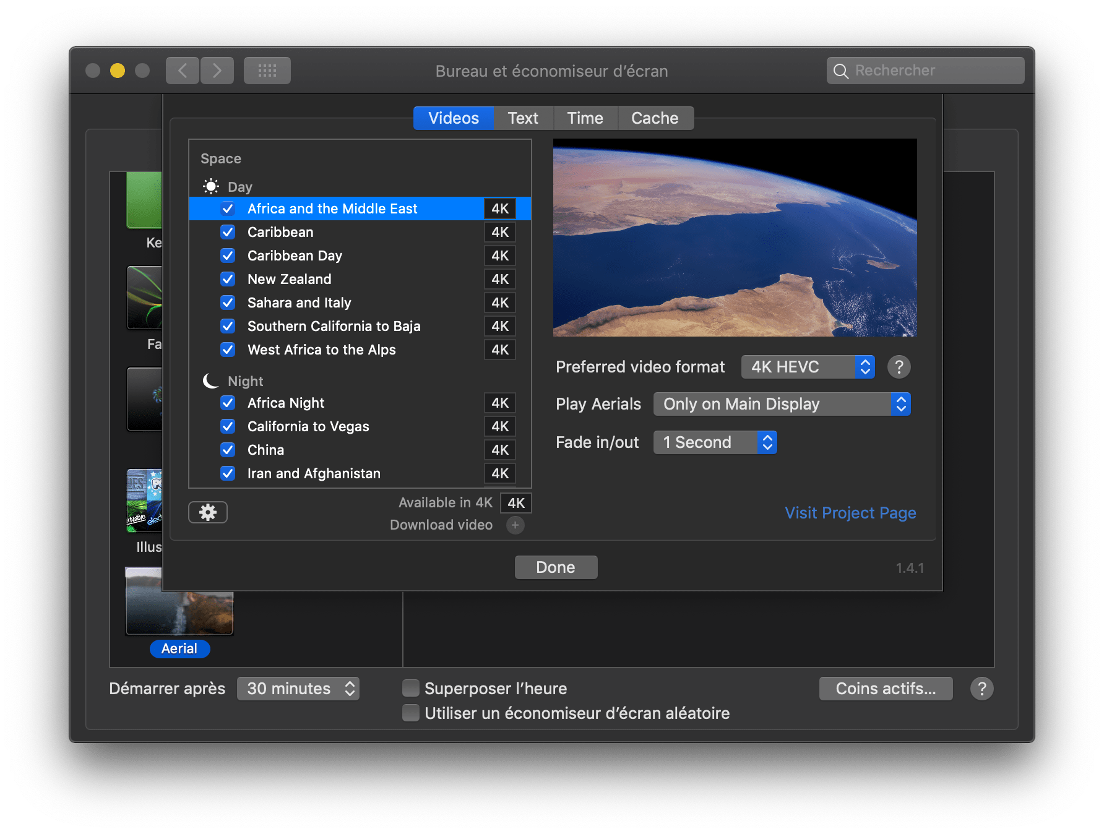Go forward with the right arrow toolbar button
Viewport: 1104px width, 834px height.
[x=217, y=71]
